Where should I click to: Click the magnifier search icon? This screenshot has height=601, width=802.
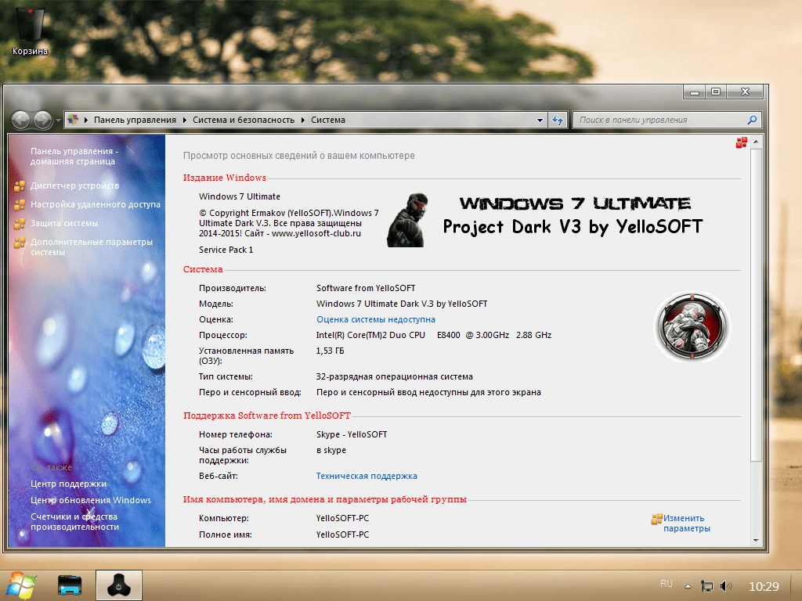tap(752, 120)
